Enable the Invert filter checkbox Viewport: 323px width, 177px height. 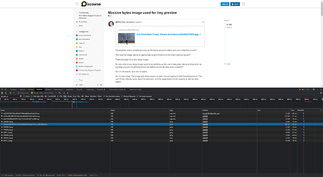click(x=24, y=96)
